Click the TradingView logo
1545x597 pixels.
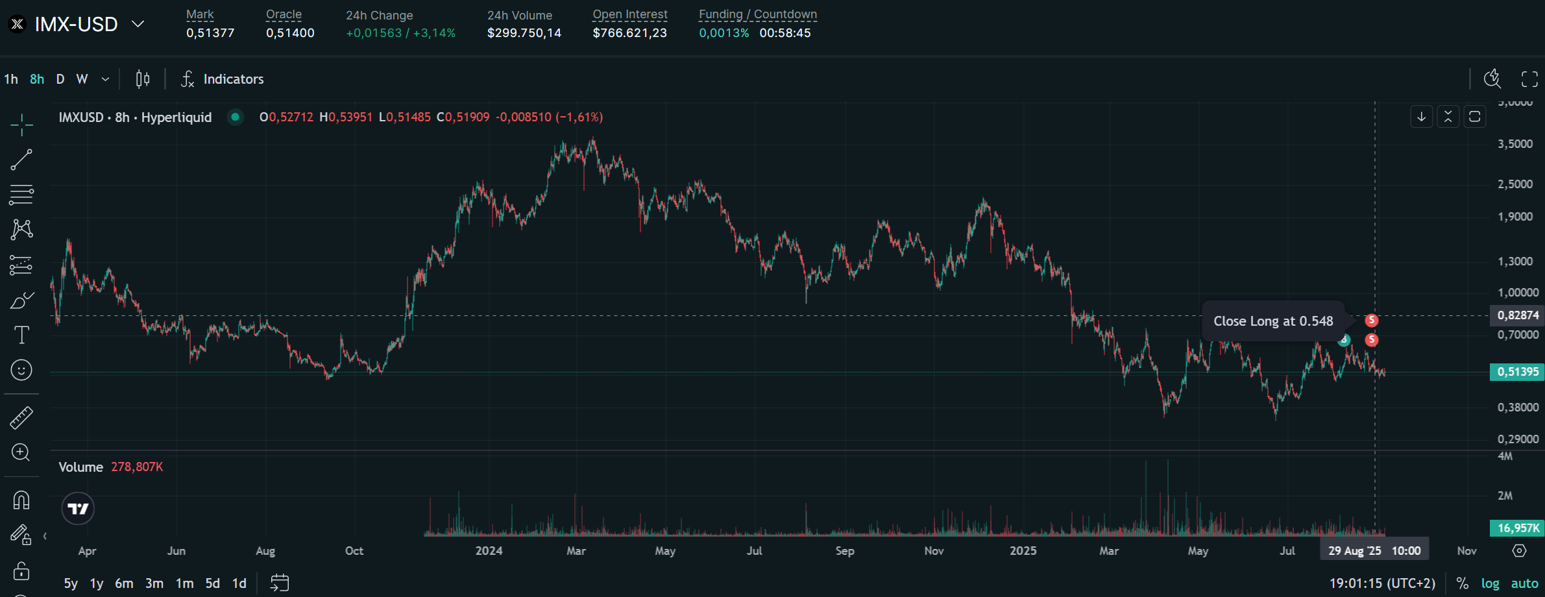coord(78,508)
